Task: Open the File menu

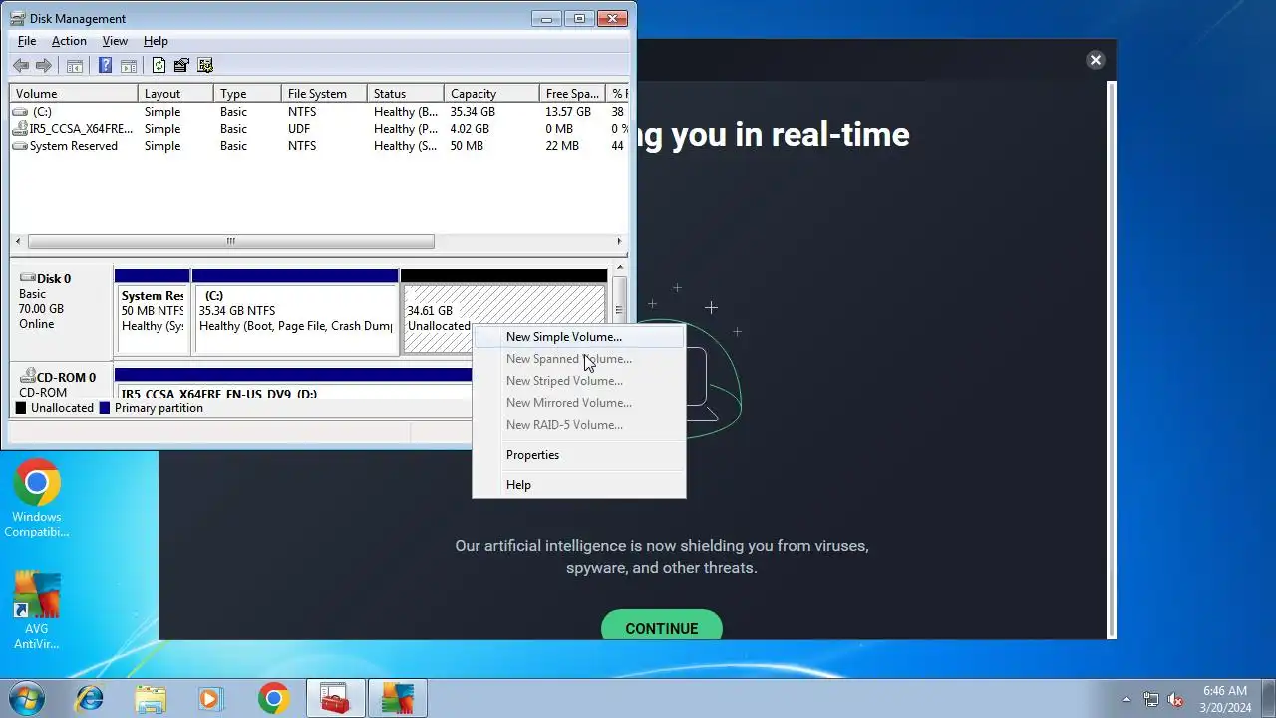Action: (27, 41)
